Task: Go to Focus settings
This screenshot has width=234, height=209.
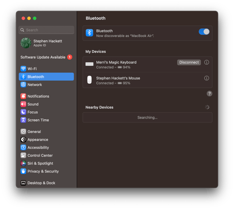Action: pyautogui.click(x=46, y=112)
